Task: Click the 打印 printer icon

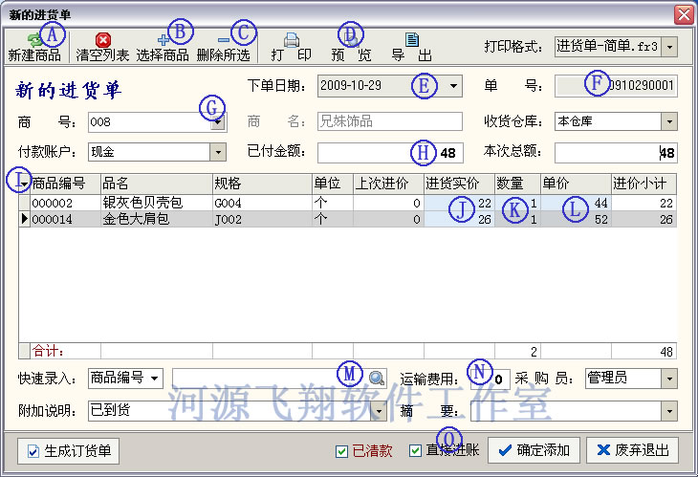Action: pos(291,39)
